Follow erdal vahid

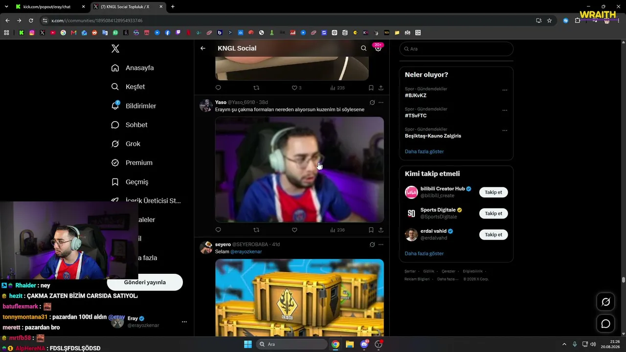coord(493,235)
